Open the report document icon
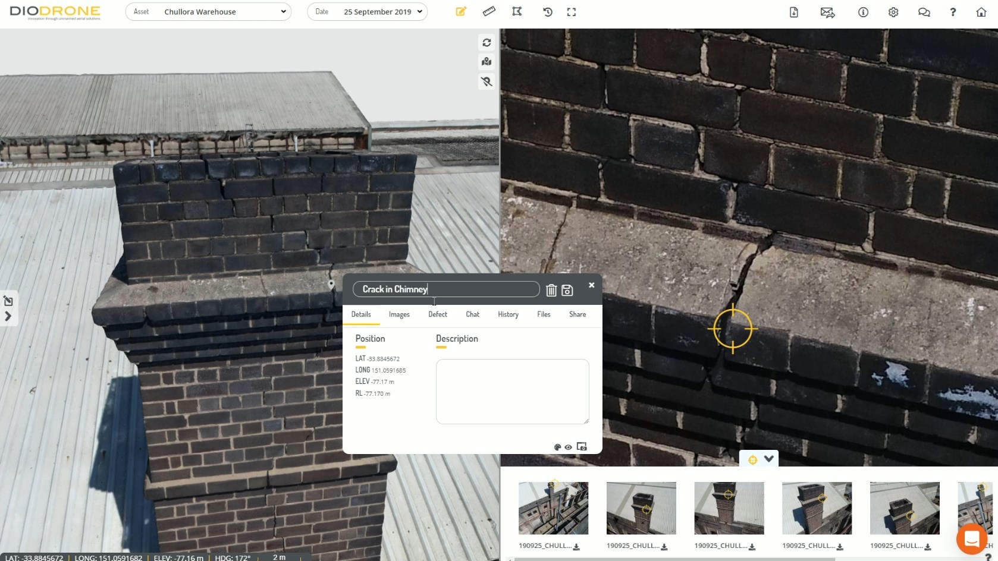Image resolution: width=998 pixels, height=561 pixels. coord(793,12)
